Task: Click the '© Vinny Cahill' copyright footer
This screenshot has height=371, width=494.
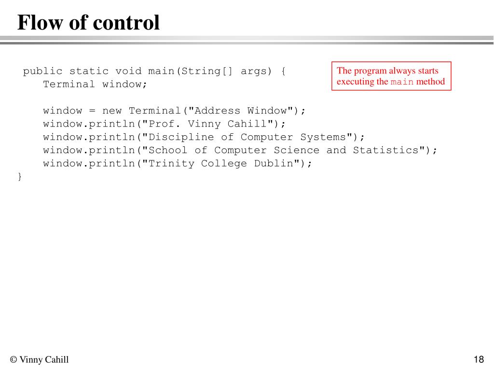Action: [40, 359]
